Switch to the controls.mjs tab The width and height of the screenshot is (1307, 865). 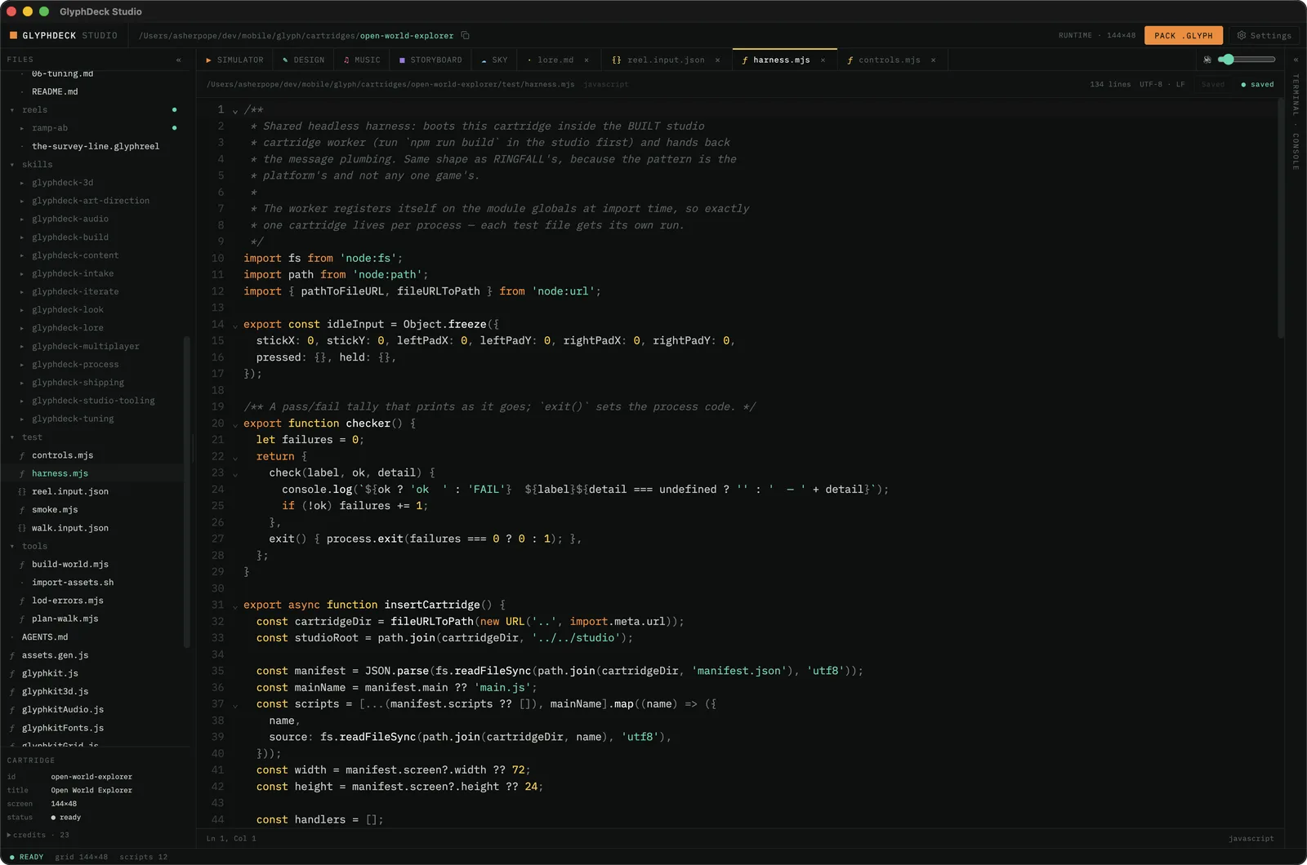892,60
